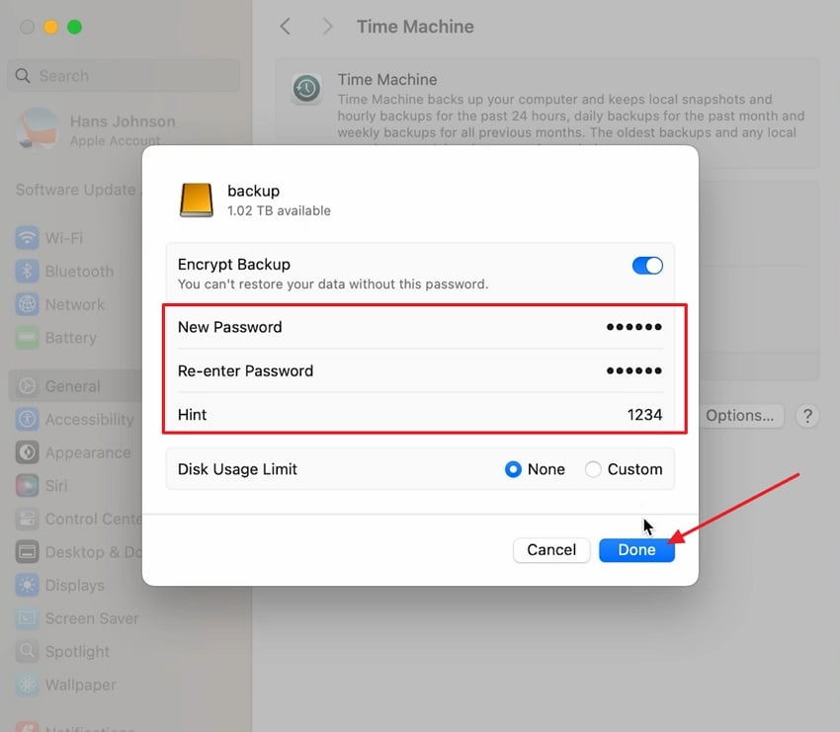Click the Done button
The height and width of the screenshot is (732, 840).
(636, 550)
